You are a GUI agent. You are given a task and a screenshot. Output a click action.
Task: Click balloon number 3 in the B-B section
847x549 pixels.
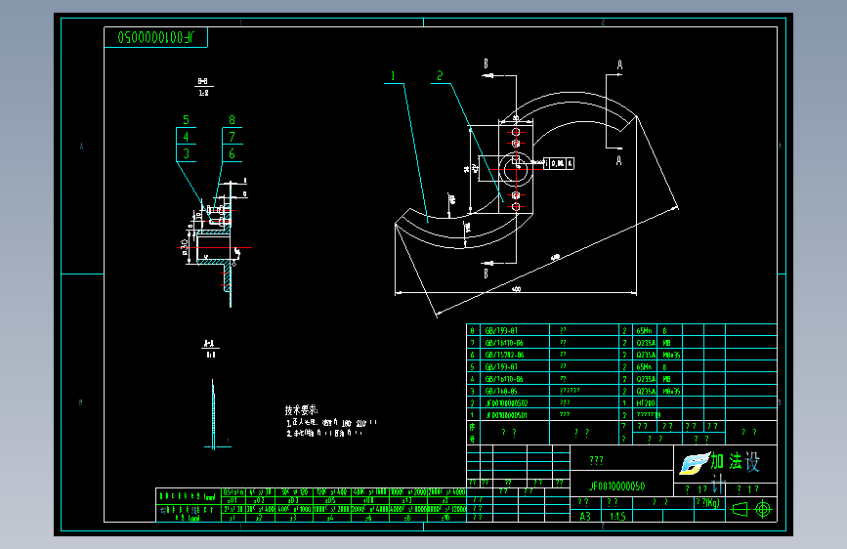pyautogui.click(x=186, y=153)
